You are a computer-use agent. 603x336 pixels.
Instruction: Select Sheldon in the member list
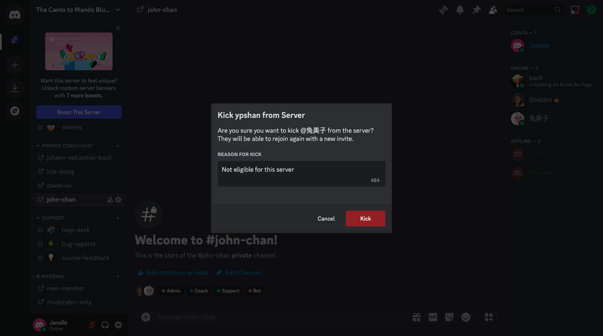553,100
